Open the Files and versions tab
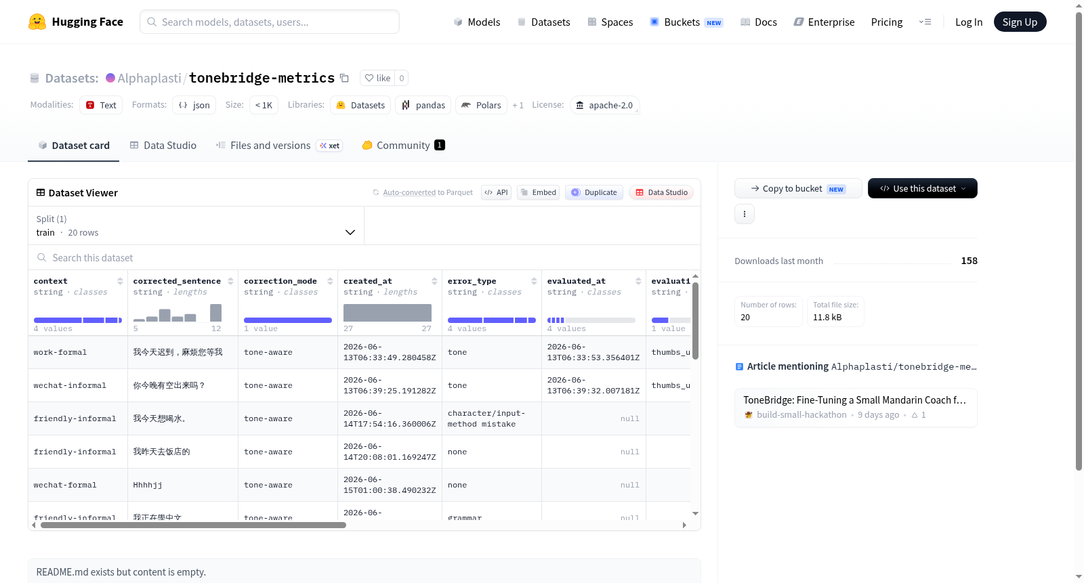This screenshot has height=583, width=1084. [279, 145]
